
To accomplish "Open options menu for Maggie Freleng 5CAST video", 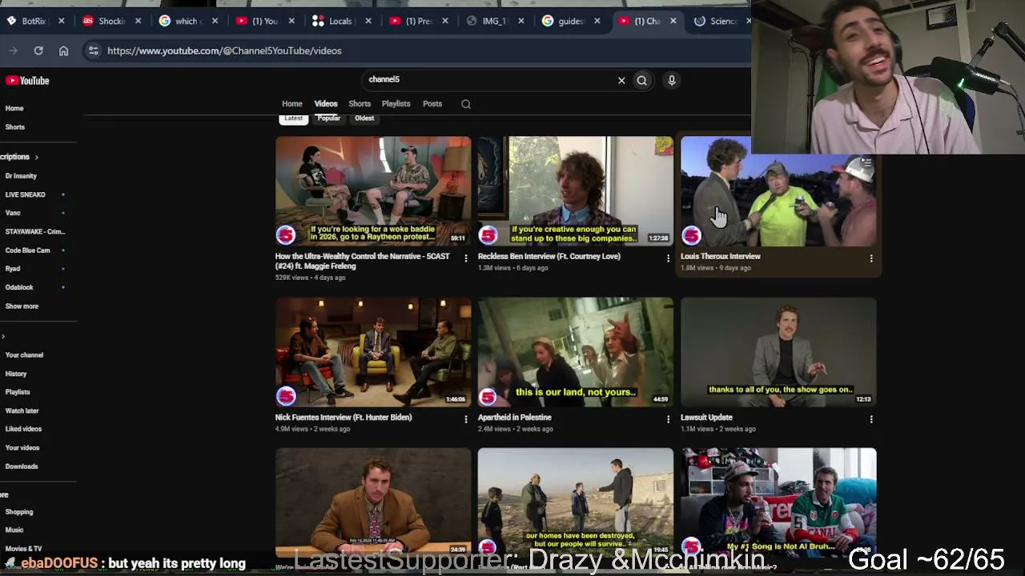I will pos(465,258).
